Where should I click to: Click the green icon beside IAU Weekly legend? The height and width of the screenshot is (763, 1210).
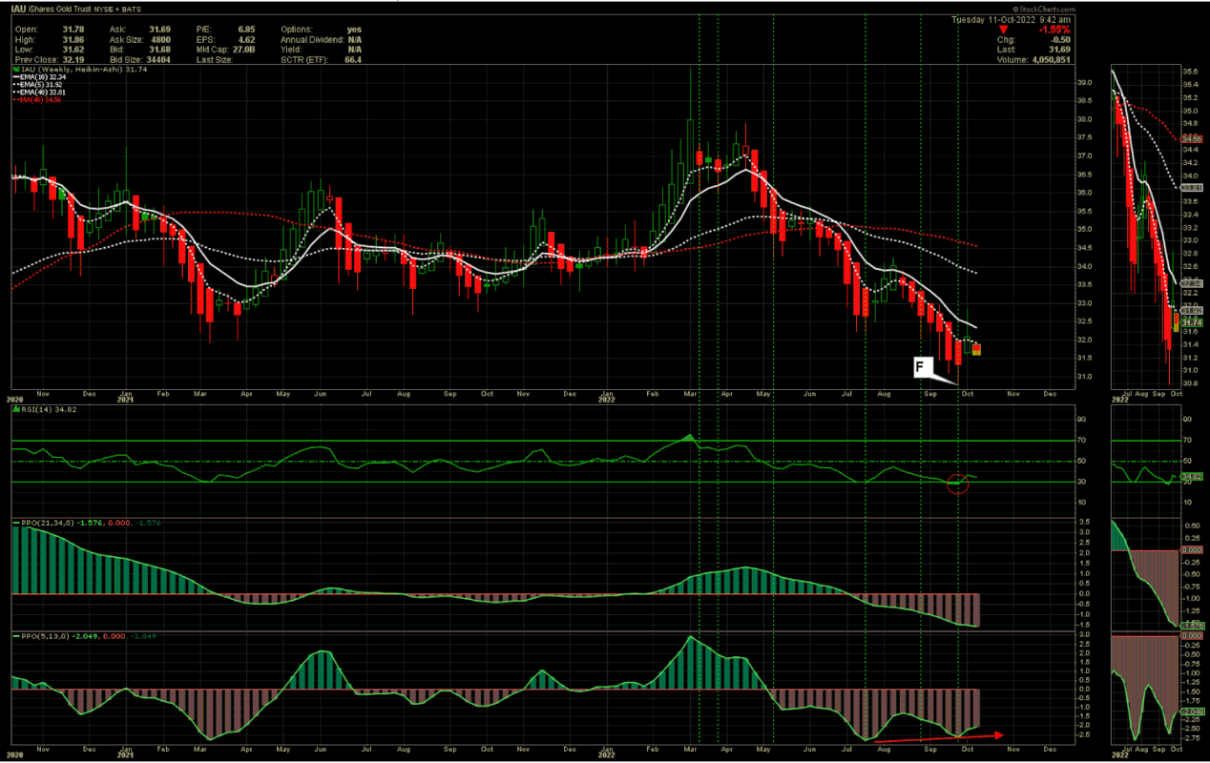pyautogui.click(x=16, y=69)
